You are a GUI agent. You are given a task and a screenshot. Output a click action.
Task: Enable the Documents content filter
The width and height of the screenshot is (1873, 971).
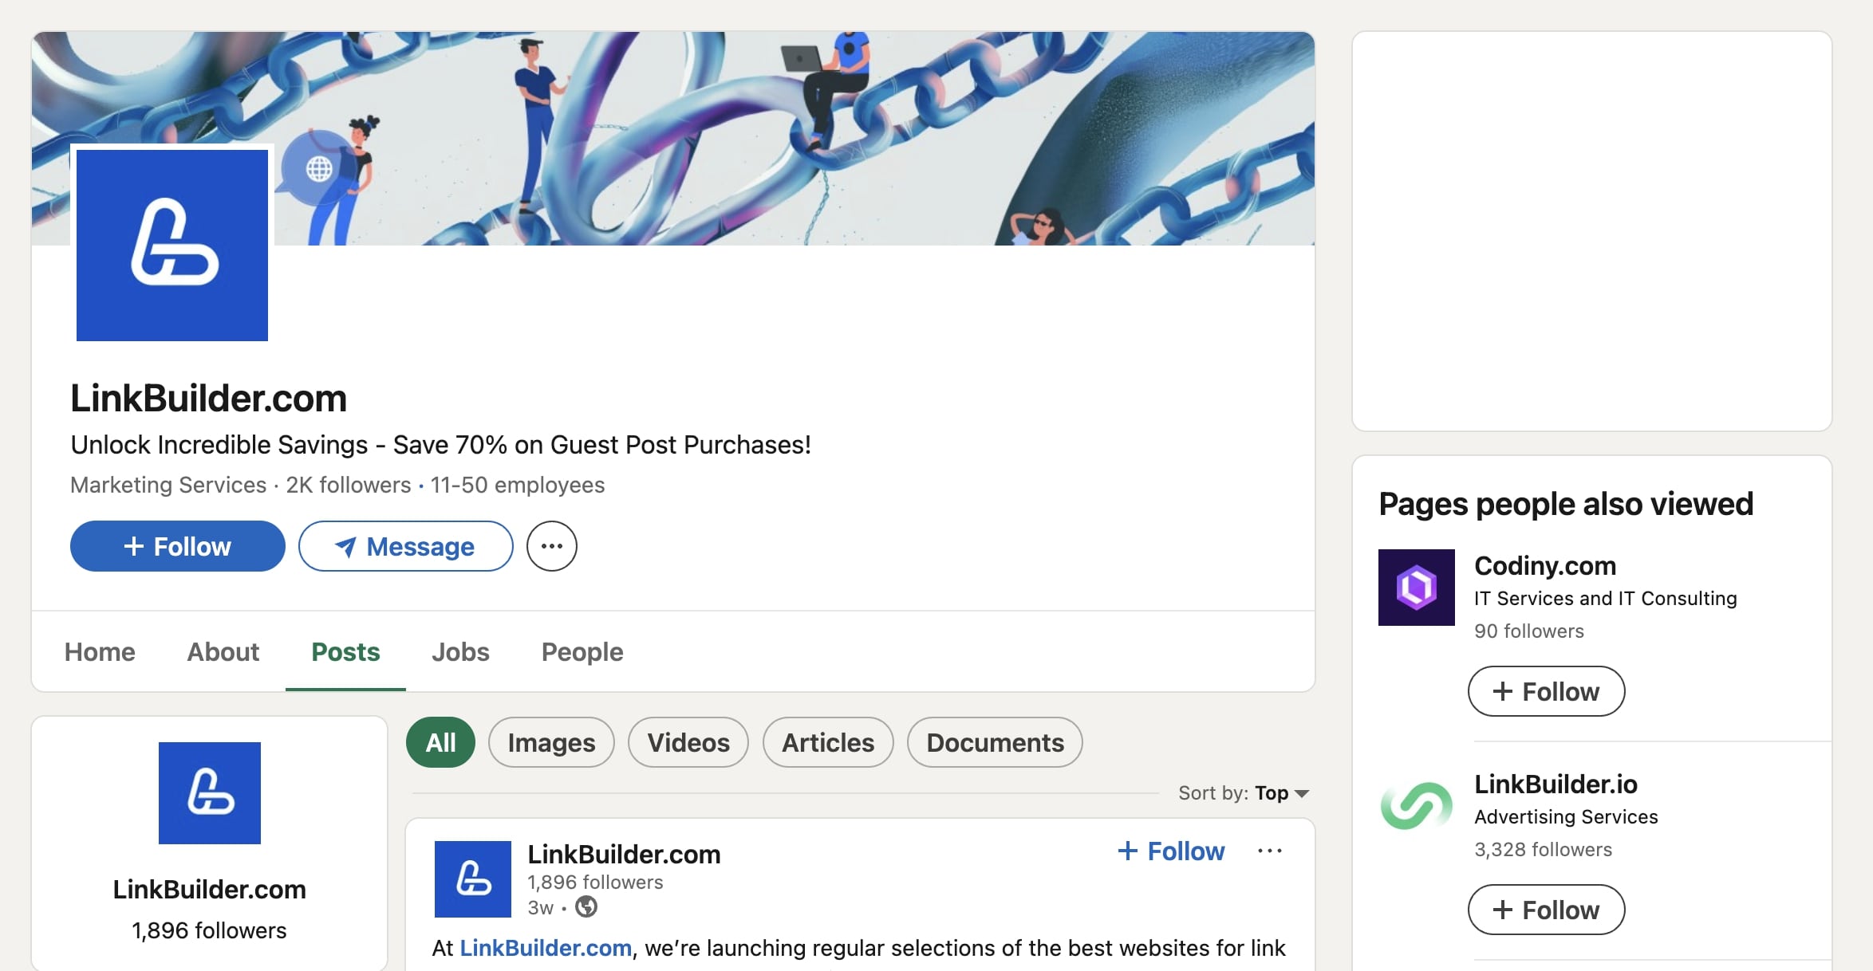pos(994,741)
